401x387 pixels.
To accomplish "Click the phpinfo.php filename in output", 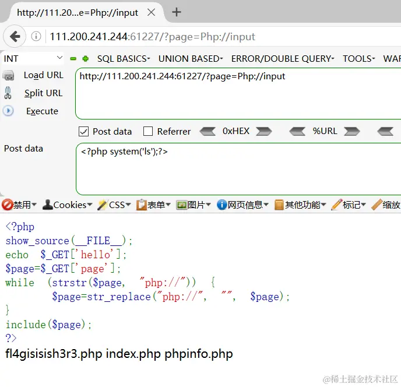I will point(199,354).
